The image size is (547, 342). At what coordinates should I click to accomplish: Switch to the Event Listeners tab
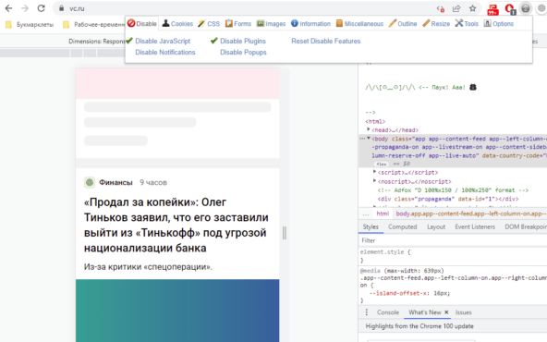[475, 226]
